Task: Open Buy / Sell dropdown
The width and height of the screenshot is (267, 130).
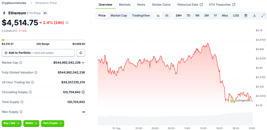Action: tap(12, 123)
